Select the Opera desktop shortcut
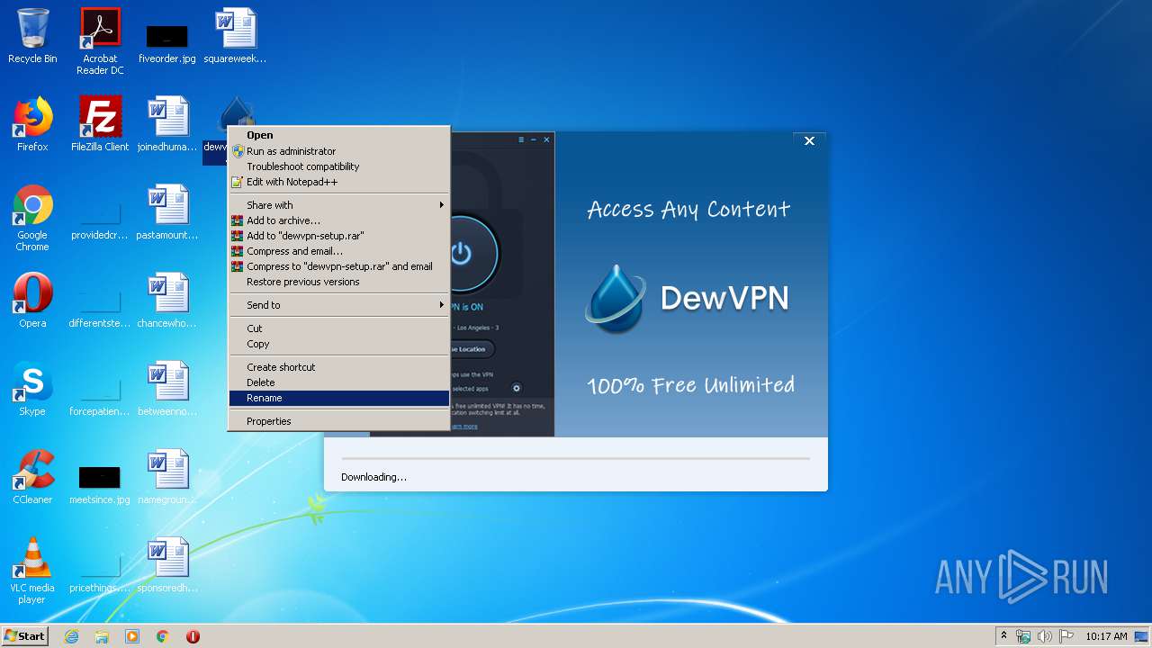Screen dimensions: 1152x648 (x=32, y=301)
